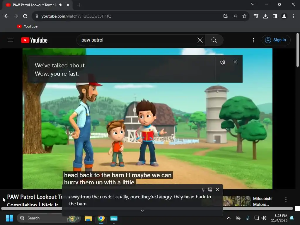The image size is (300, 225).
Task: Open Chrome three-dot menu
Action: point(294,16)
